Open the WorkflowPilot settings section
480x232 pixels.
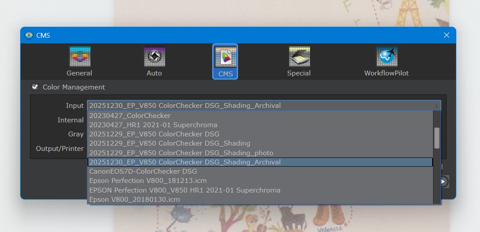tap(386, 61)
